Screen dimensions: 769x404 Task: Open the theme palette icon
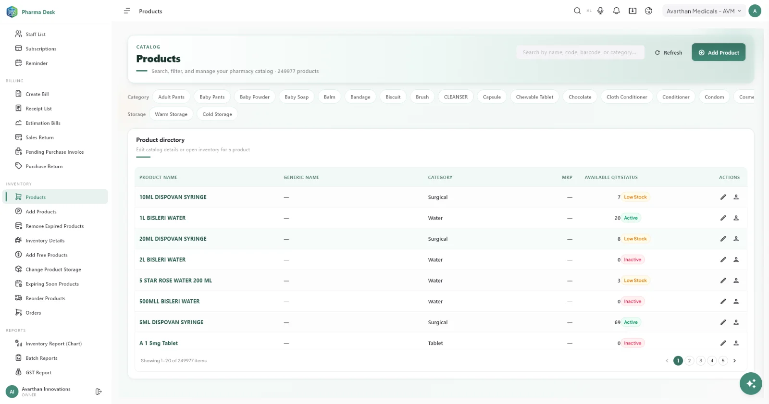pos(648,11)
